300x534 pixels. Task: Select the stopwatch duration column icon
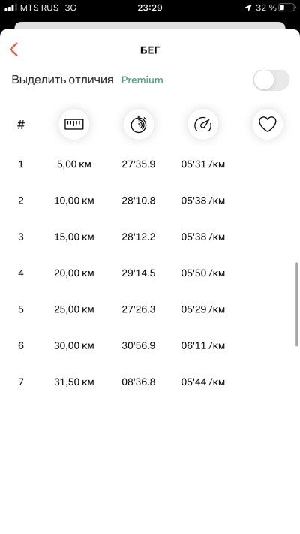point(139,125)
